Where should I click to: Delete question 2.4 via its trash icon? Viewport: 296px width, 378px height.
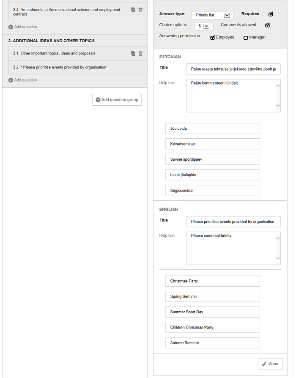pos(140,10)
